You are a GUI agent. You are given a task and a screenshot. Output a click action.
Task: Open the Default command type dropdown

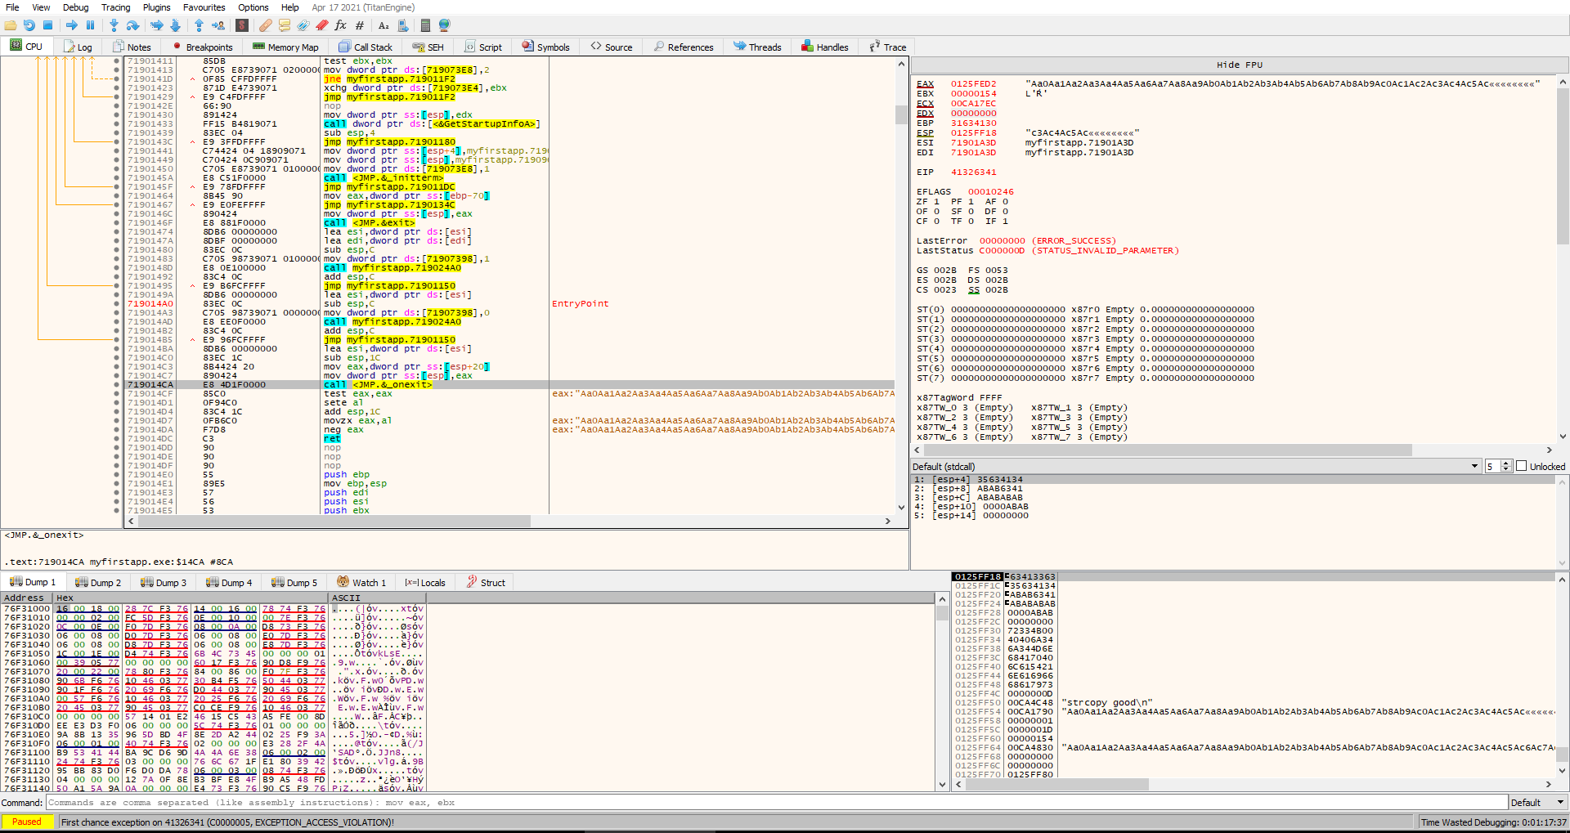tap(1537, 803)
